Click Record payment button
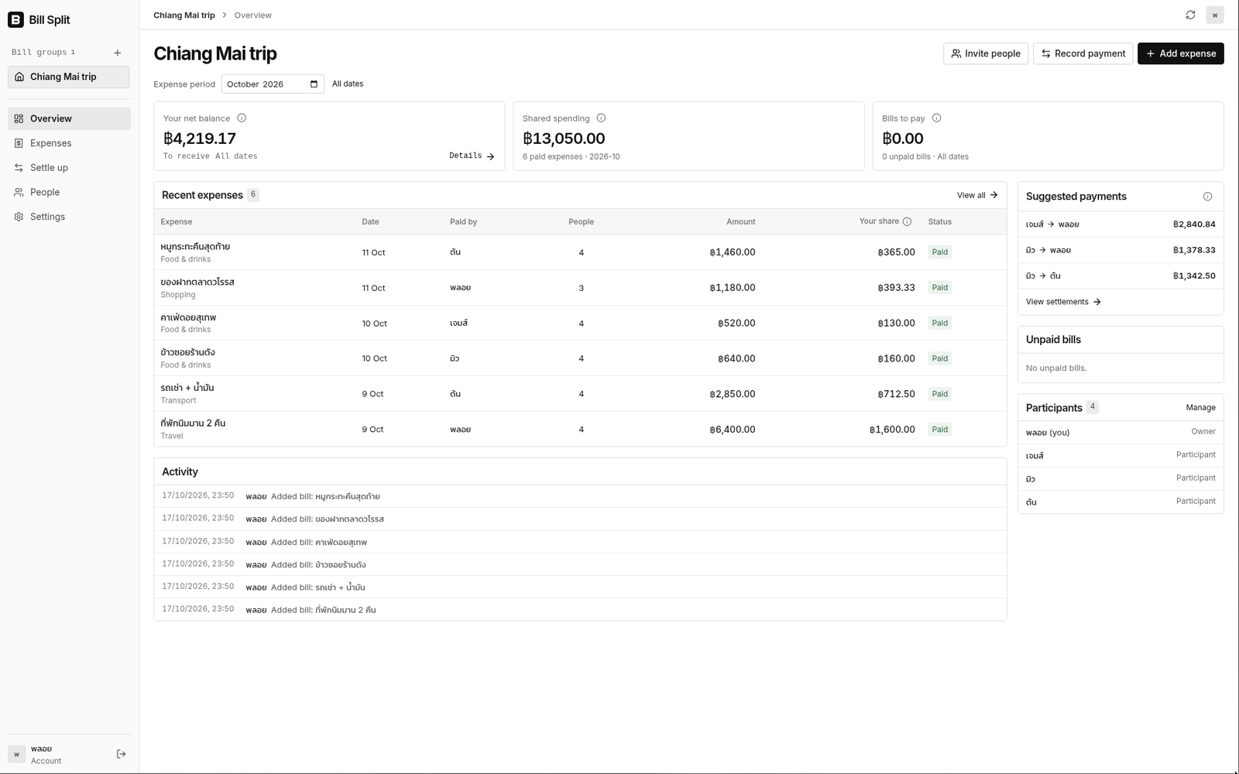The image size is (1239, 774). pos(1083,53)
